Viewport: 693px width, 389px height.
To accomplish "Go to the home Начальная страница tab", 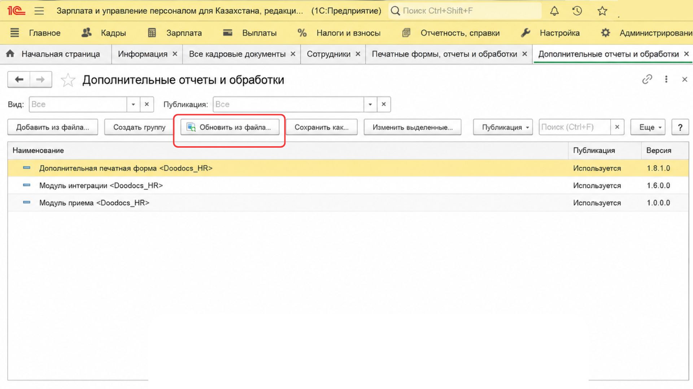I will (53, 54).
